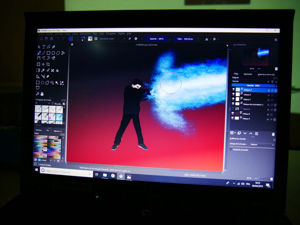The width and height of the screenshot is (300, 225).
Task: Pick the Rectangle shape tool
Action: (x=48, y=53)
